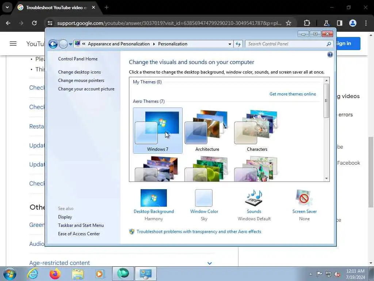The width and height of the screenshot is (374, 281).
Task: Click the Sounds text link
Action: point(254,211)
